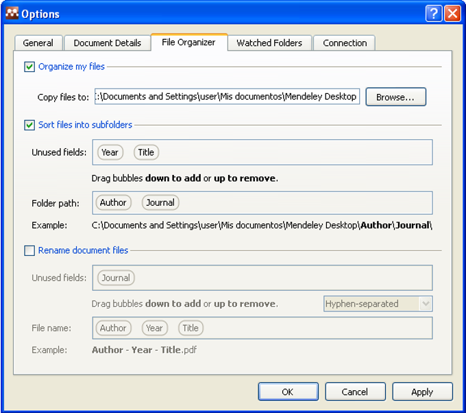The image size is (466, 413).
Task: Click the Copy files to path field
Action: (227, 97)
